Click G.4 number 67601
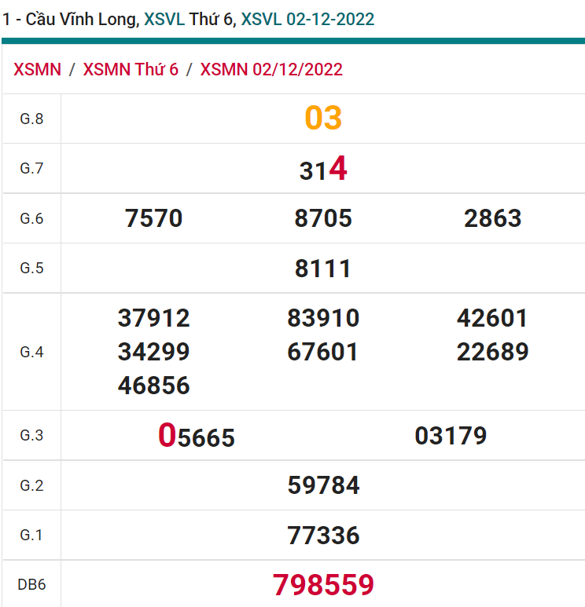This screenshot has height=607, width=585. tap(323, 352)
